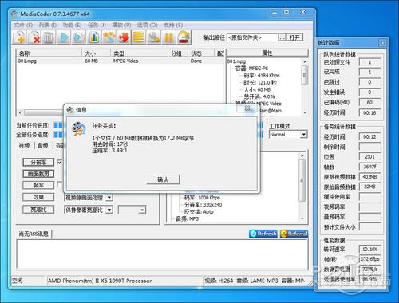399x303 pixels.
Task: Click the red puzzle piece extension icon
Action: [x=124, y=37]
